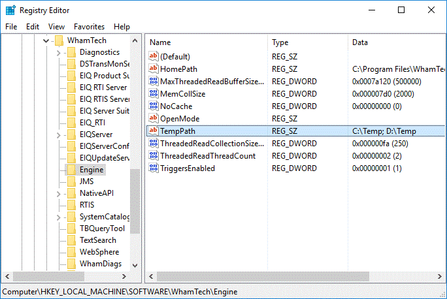The image size is (447, 299).
Task: Click tree pane scroll down arrow
Action: [x=135, y=266]
